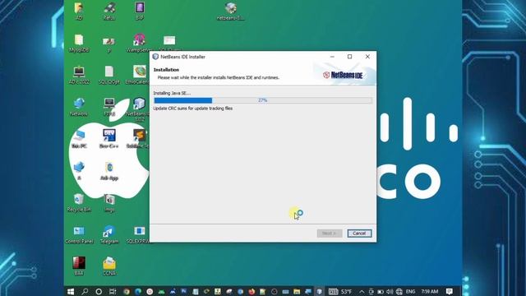The image size is (526, 296).
Task: Open Google Chrome from taskbar
Action: pos(127,291)
